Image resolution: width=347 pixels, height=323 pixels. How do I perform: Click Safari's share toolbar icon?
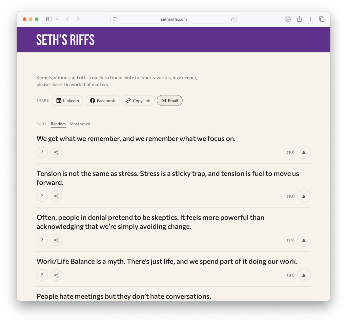pyautogui.click(x=299, y=19)
